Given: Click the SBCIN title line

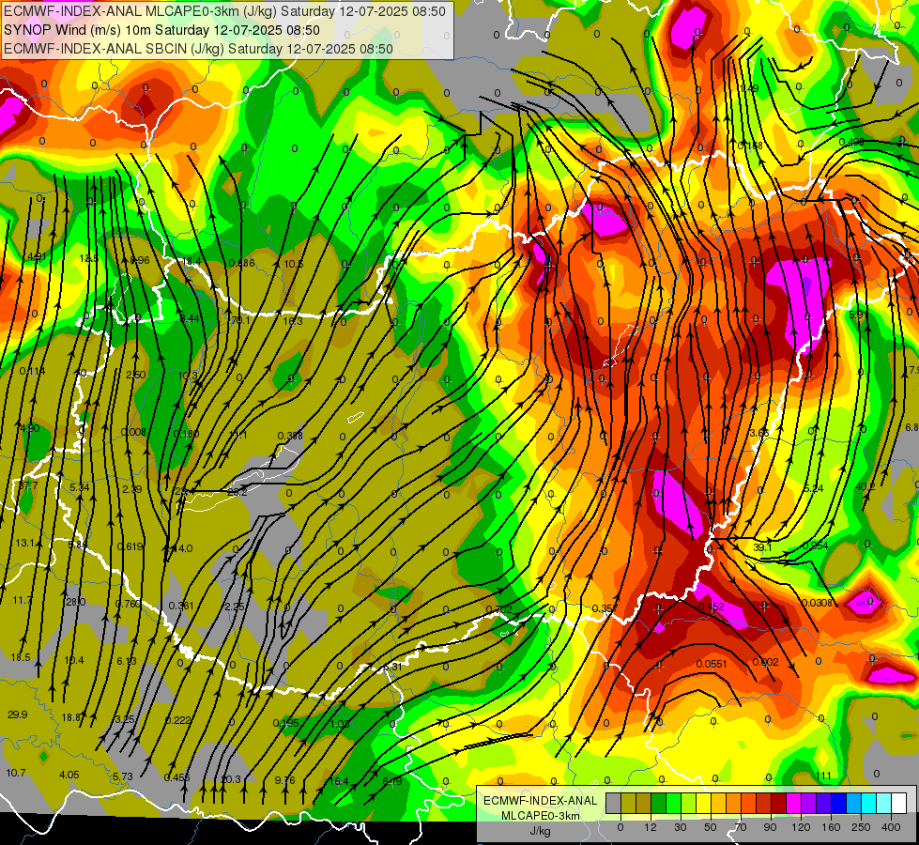Looking at the screenshot, I should (198, 49).
